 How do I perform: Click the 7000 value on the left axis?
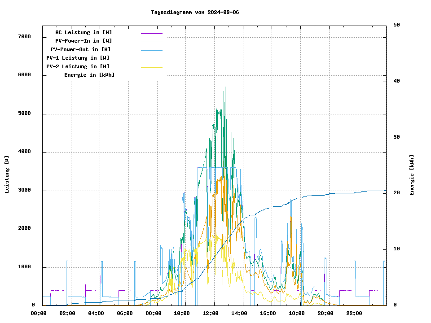tap(24, 37)
